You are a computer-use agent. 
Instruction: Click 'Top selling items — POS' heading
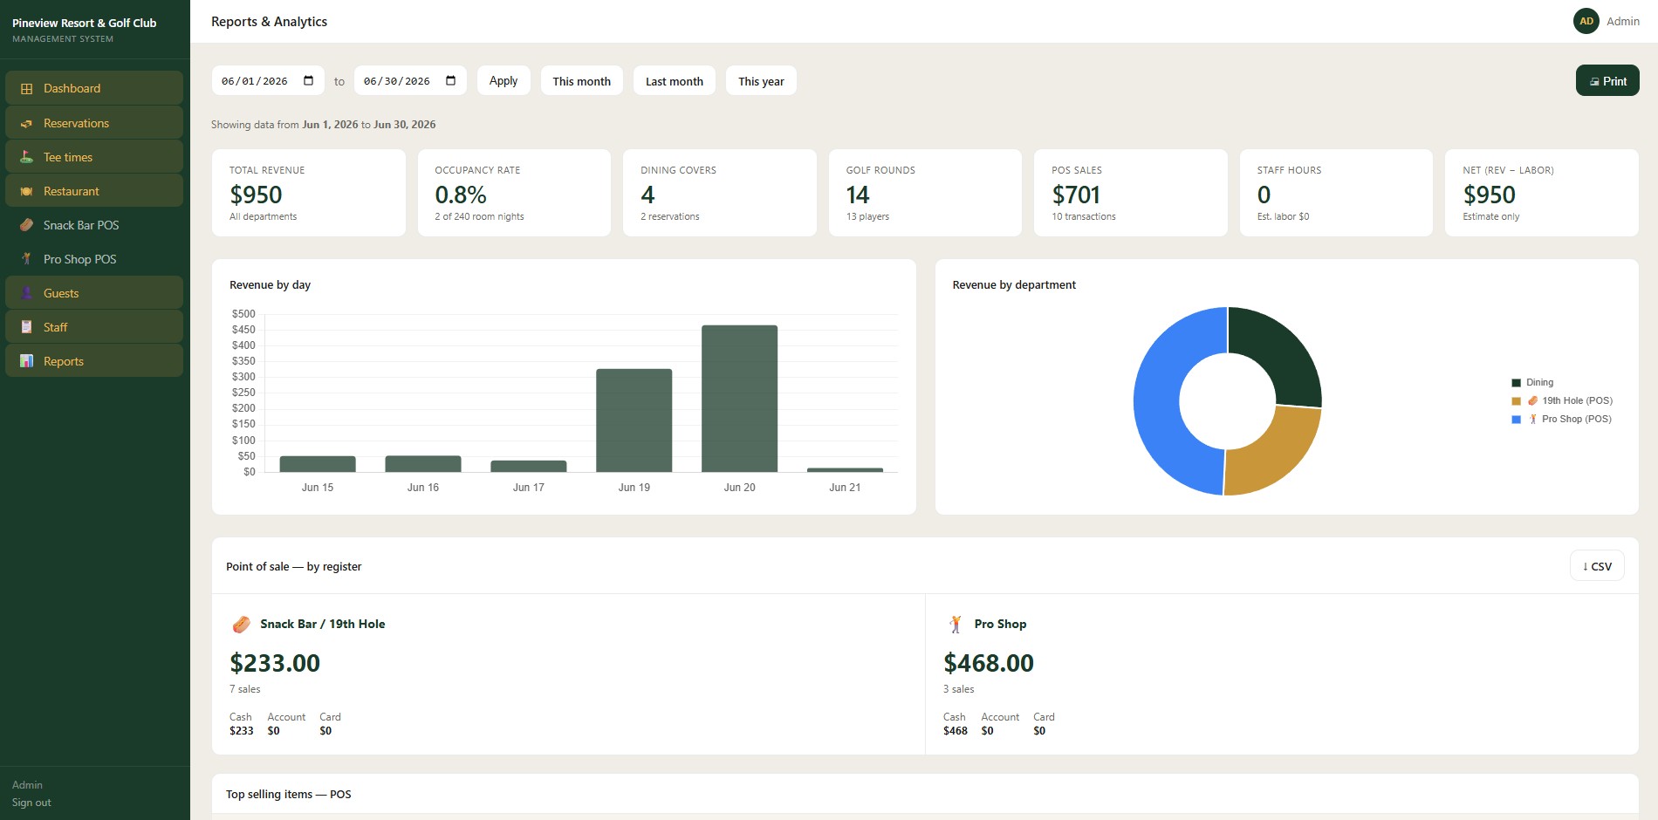coord(288,794)
